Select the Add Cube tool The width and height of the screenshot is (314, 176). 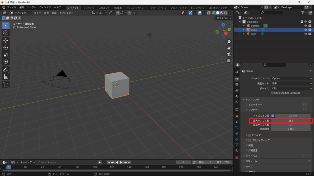(6, 84)
